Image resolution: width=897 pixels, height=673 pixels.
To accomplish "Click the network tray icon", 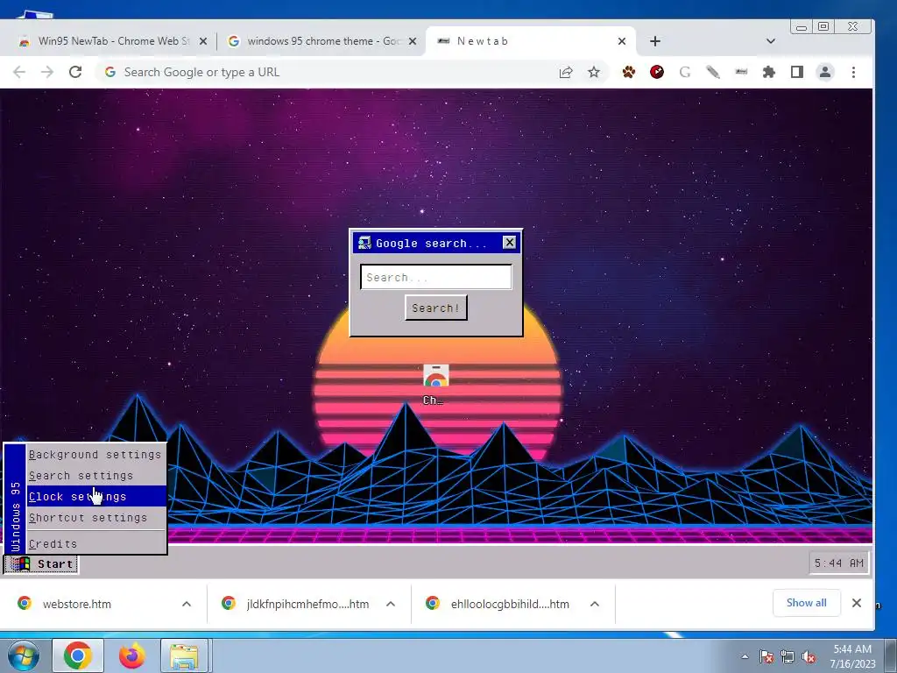I will tap(788, 656).
